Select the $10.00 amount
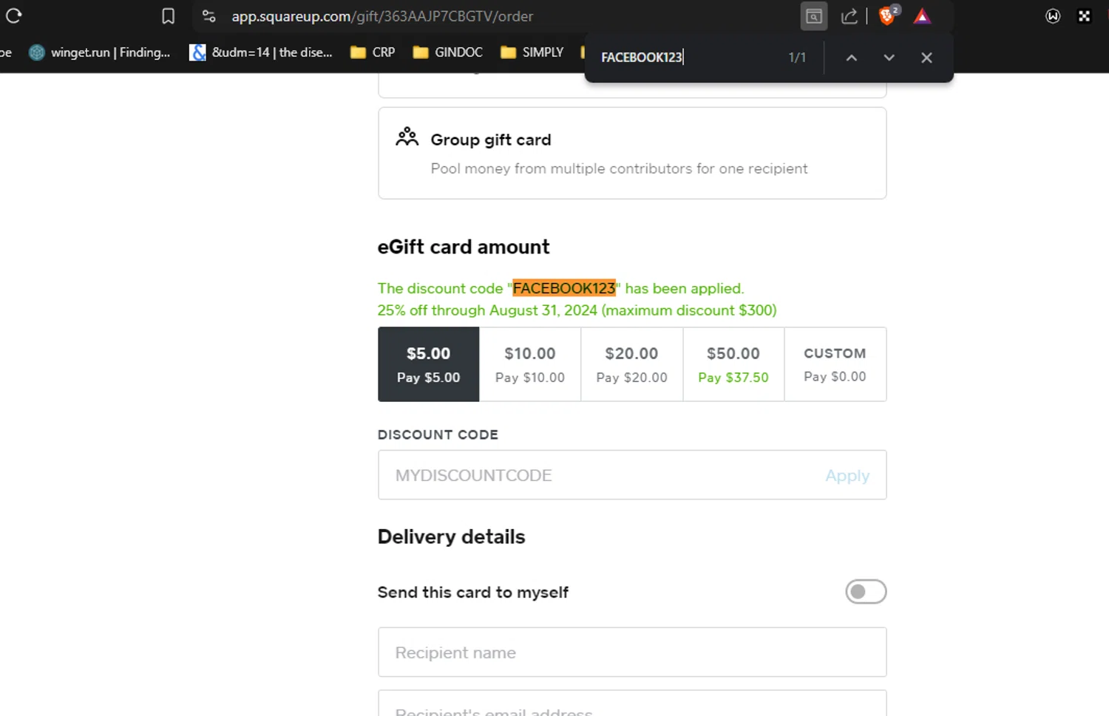Image resolution: width=1109 pixels, height=716 pixels. click(x=530, y=364)
